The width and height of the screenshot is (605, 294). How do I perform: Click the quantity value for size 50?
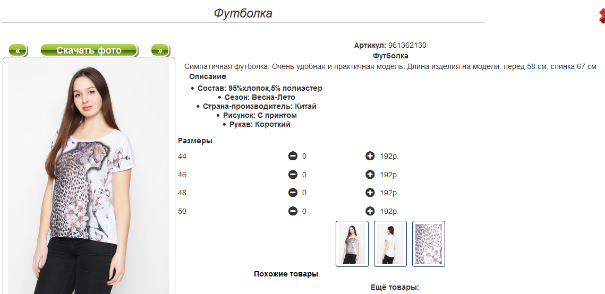pyautogui.click(x=304, y=211)
